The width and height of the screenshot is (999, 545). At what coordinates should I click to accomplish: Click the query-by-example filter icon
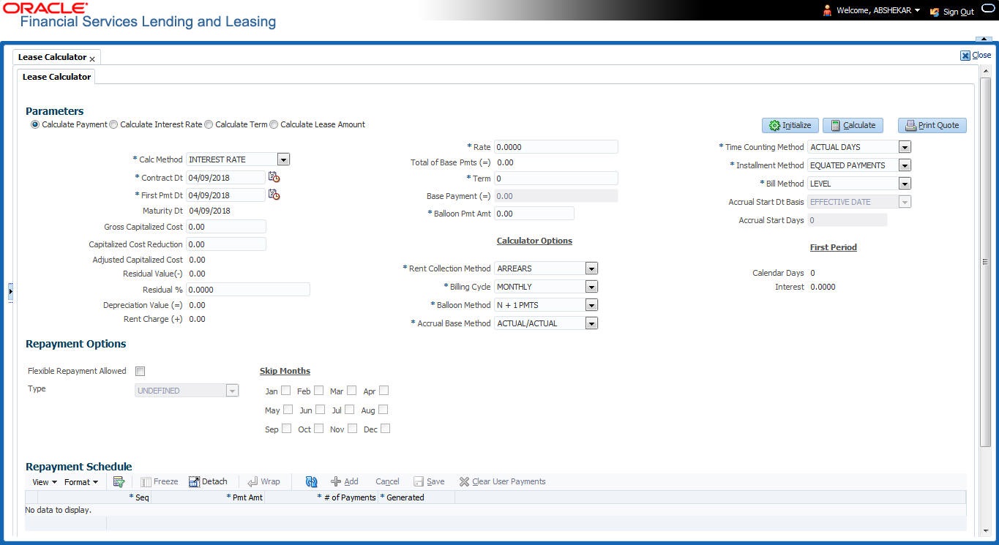point(119,481)
